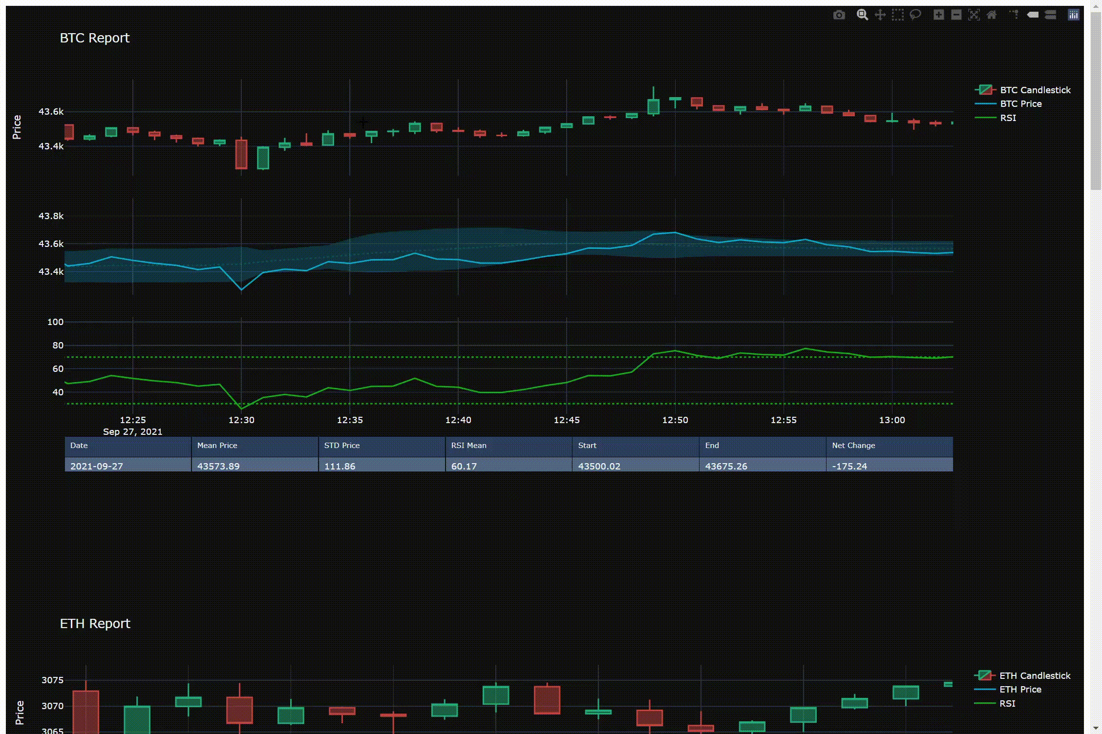Activate the Pan tool
Image resolution: width=1102 pixels, height=734 pixels.
pyautogui.click(x=880, y=15)
